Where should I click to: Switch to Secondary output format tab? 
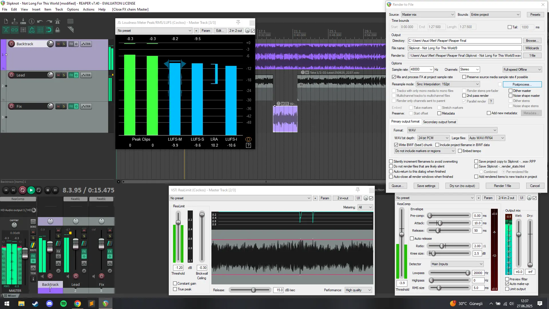(439, 122)
